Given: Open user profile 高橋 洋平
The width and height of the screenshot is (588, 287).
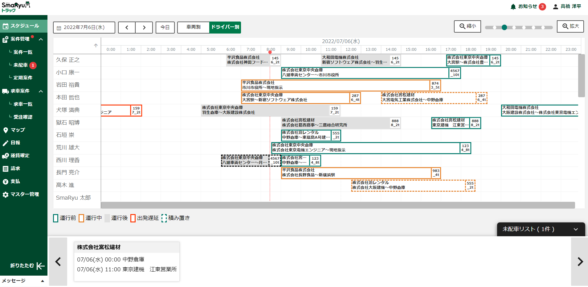Looking at the screenshot, I should tap(567, 6).
